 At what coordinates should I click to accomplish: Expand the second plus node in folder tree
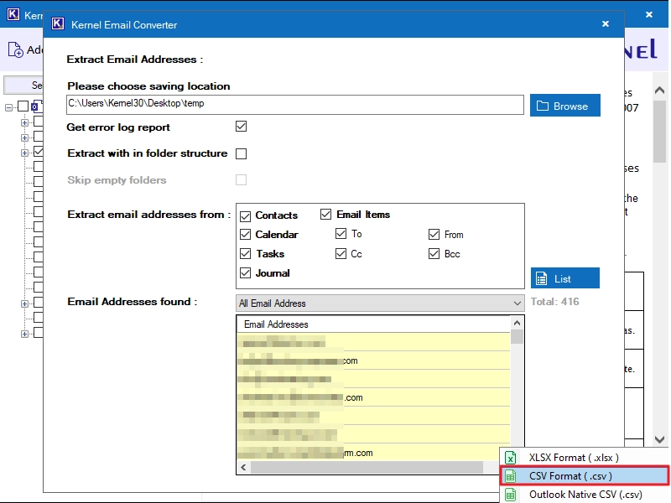pyautogui.click(x=24, y=137)
